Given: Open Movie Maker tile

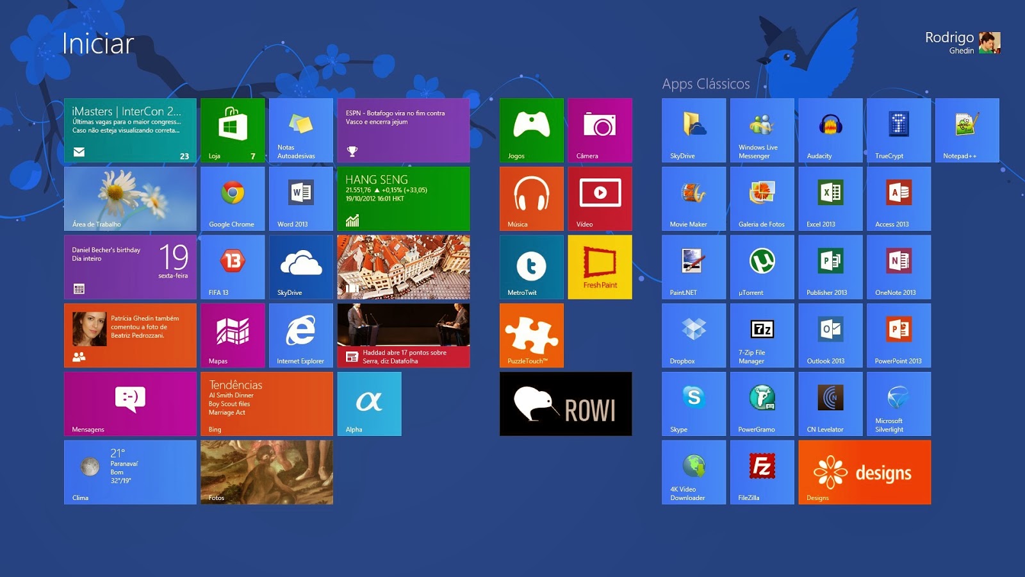Looking at the screenshot, I should tap(694, 199).
